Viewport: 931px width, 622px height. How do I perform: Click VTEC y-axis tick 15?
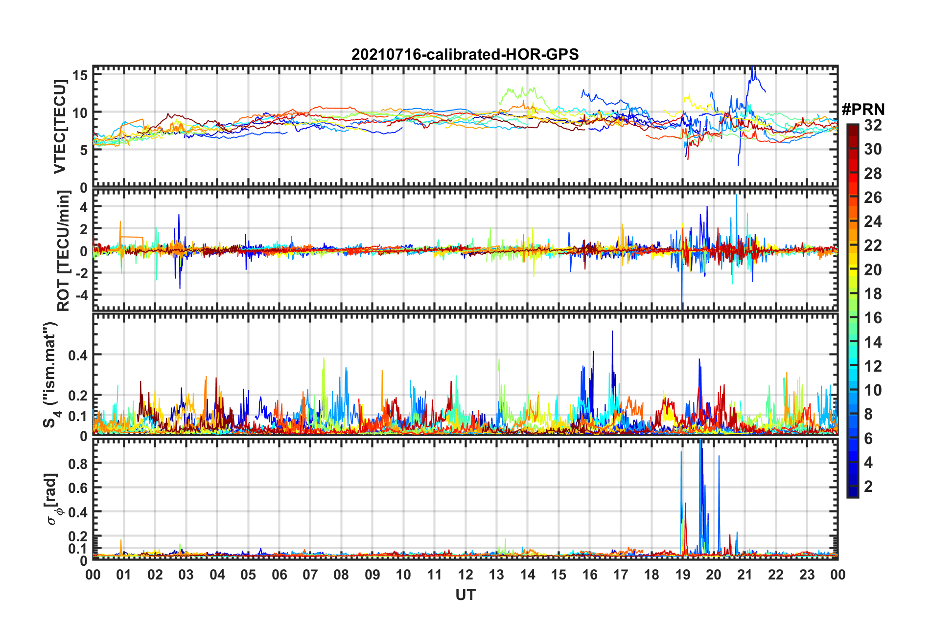coord(80,75)
